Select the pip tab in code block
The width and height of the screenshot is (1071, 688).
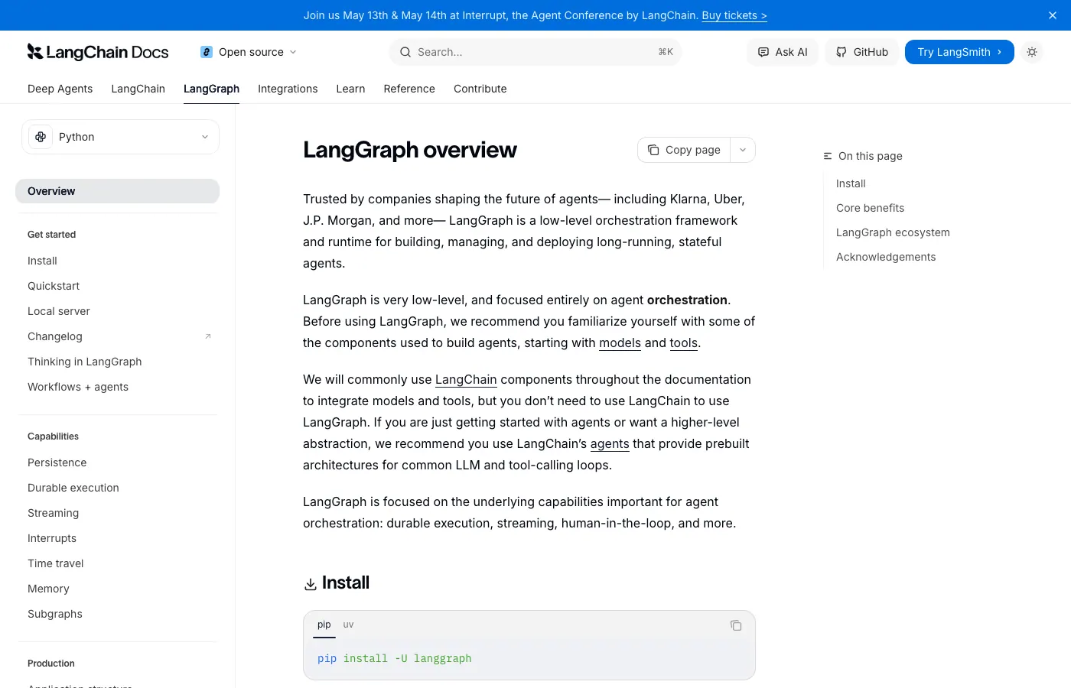(x=324, y=625)
